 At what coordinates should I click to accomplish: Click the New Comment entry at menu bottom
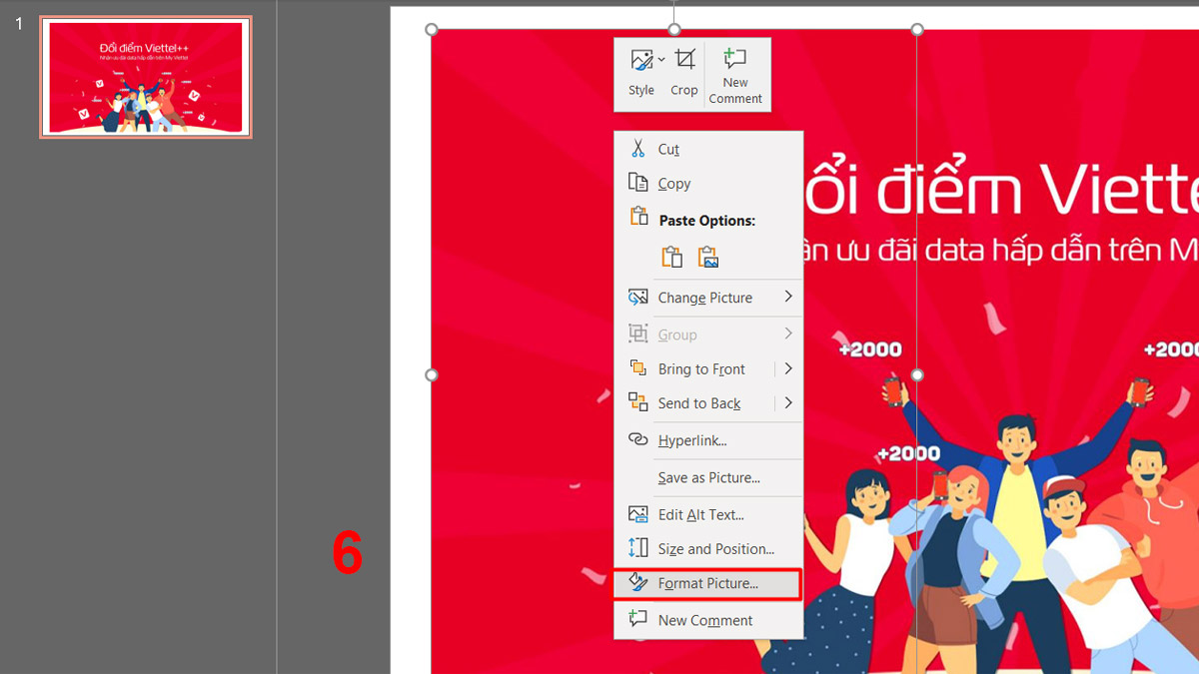tap(703, 619)
